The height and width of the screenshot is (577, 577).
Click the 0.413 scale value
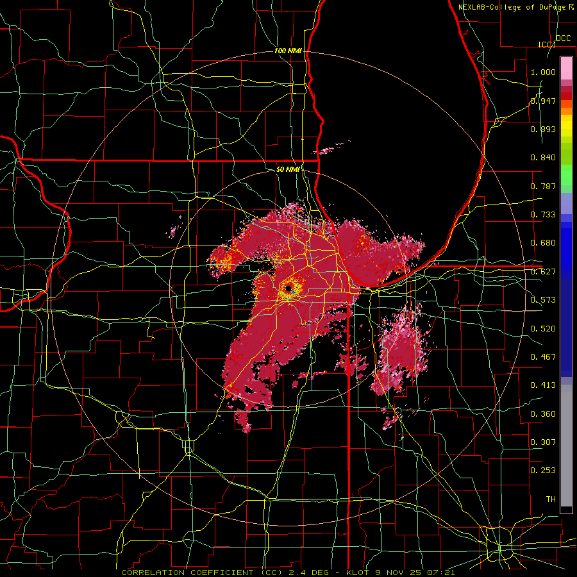click(543, 385)
